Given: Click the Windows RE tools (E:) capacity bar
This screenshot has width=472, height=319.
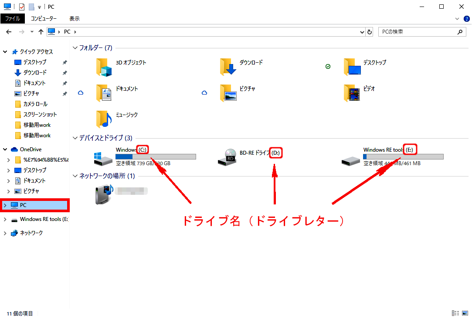Looking at the screenshot, I should 404,157.
